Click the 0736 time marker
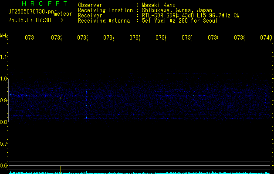274x174 pixels. click(161, 37)
